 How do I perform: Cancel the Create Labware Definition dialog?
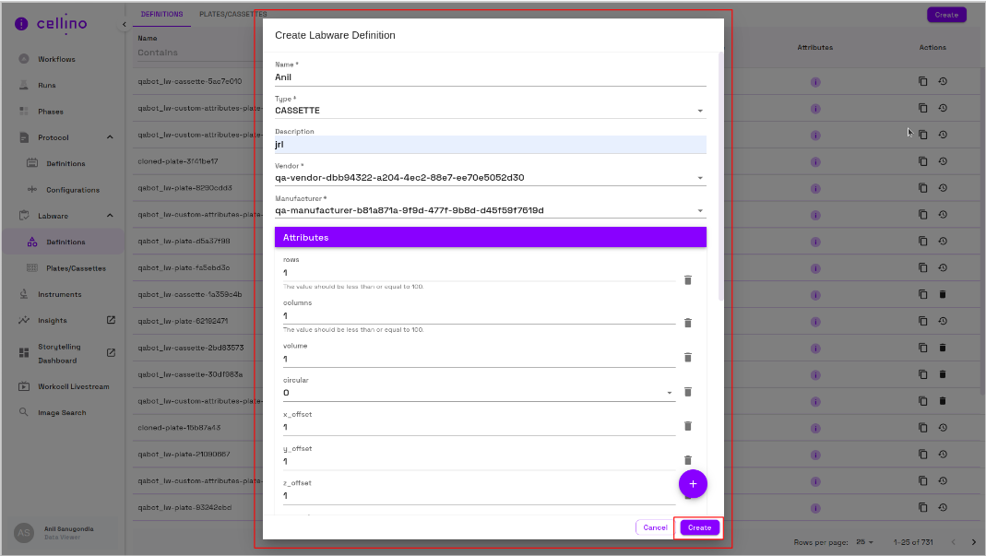point(654,526)
